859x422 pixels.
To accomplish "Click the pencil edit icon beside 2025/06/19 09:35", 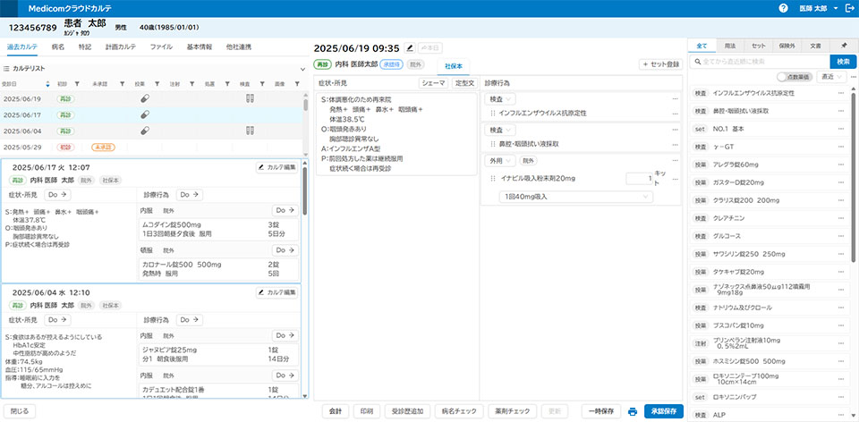I will 410,47.
